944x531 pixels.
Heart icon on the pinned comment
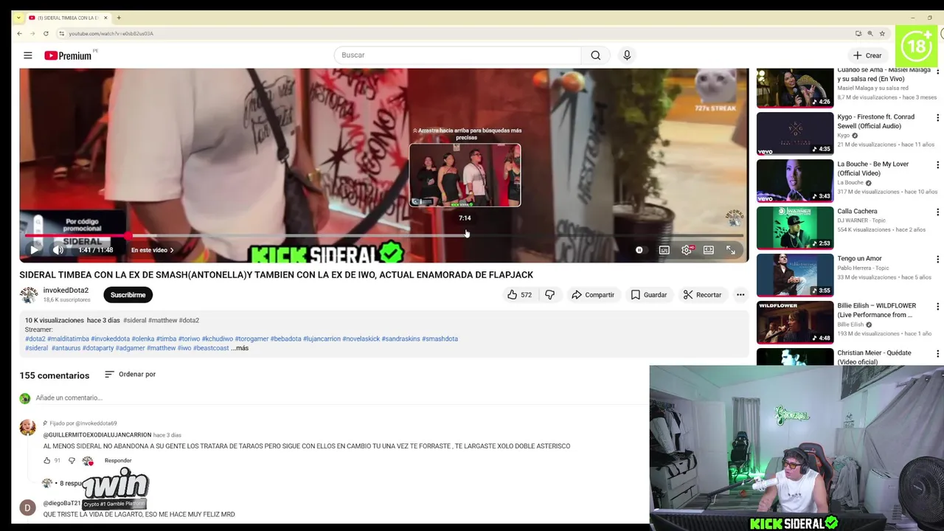pos(88,461)
